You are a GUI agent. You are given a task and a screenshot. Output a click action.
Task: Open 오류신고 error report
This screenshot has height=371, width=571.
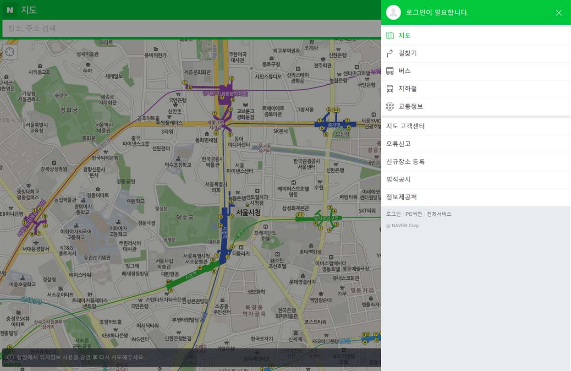click(476, 144)
